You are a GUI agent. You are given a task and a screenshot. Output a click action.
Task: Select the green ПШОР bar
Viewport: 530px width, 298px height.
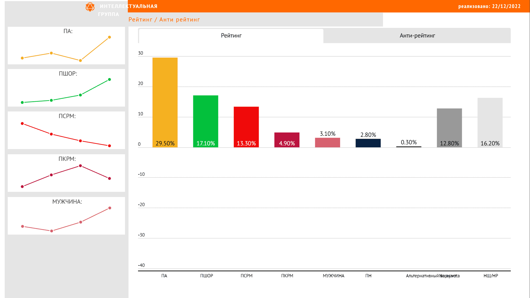(x=205, y=121)
